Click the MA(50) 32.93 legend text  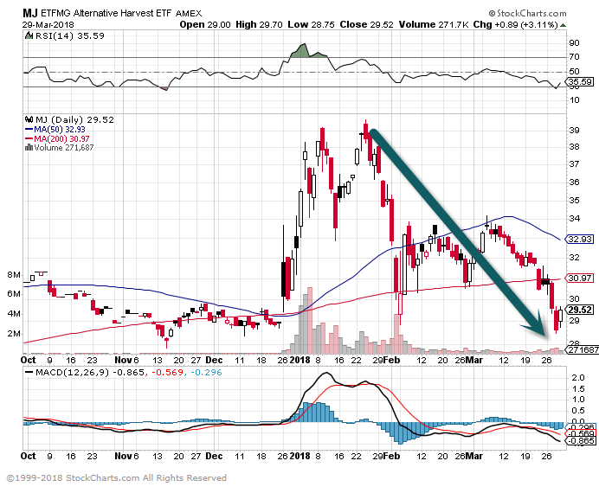[60, 130]
